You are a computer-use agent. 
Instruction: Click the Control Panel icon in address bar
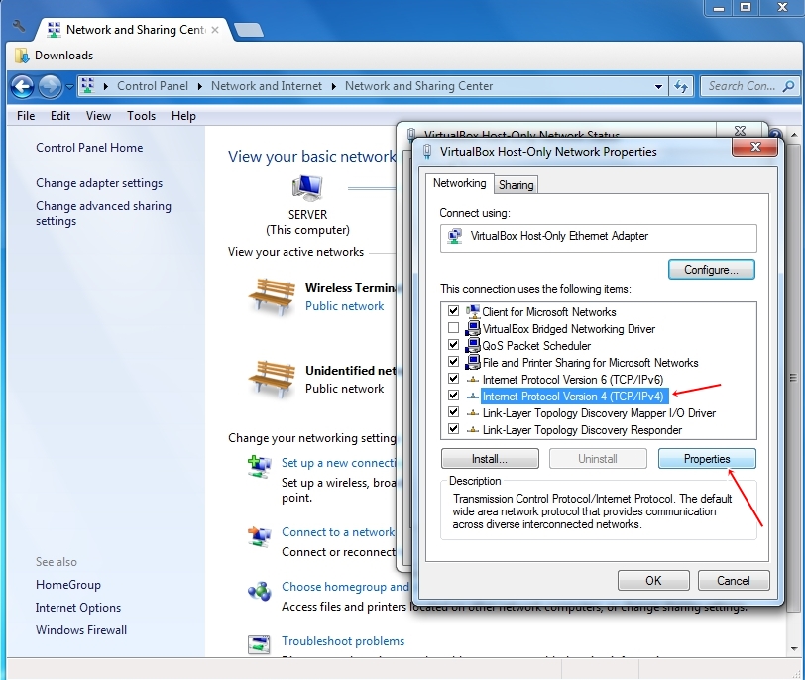[88, 85]
